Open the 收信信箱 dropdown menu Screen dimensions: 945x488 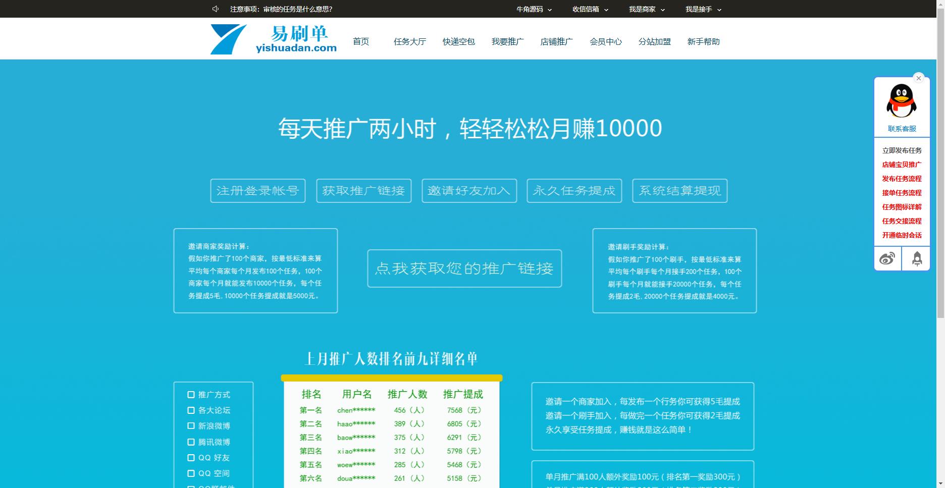[x=590, y=9]
